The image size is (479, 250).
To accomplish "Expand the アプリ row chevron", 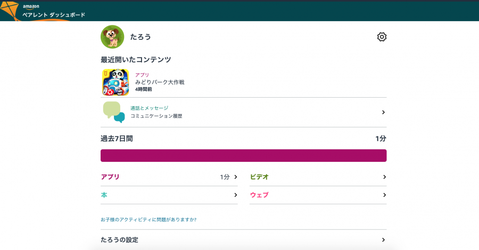I will click(236, 177).
